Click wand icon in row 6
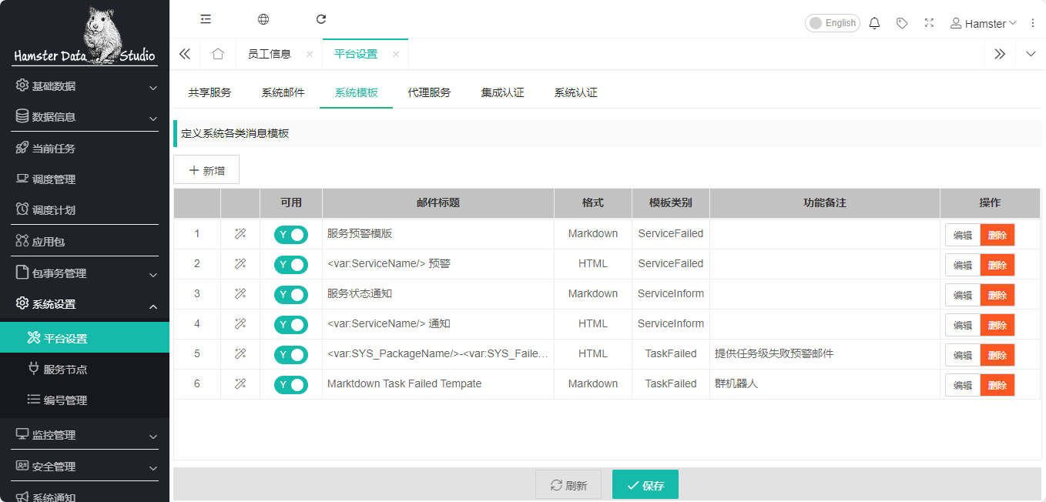1046x502 pixels. [240, 383]
